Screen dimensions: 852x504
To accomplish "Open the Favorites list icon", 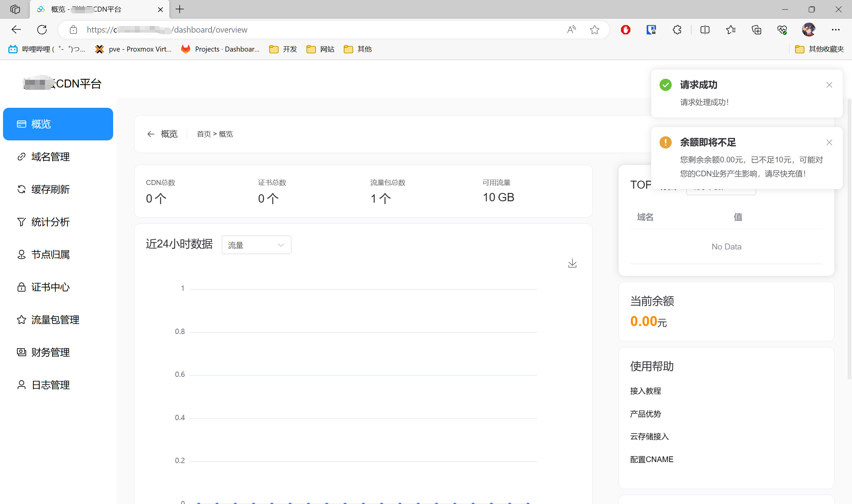I will pos(731,30).
